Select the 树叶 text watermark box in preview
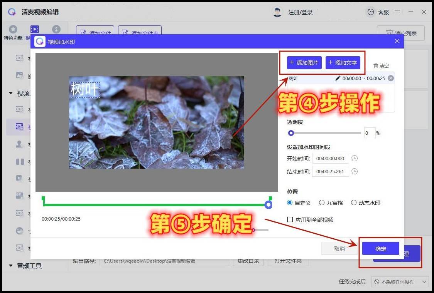 [85, 90]
